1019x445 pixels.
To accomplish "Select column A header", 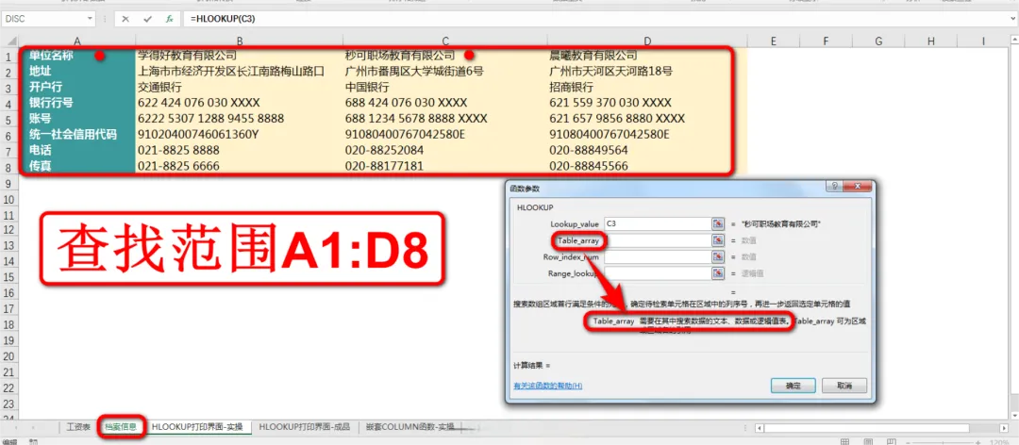I will point(77,41).
